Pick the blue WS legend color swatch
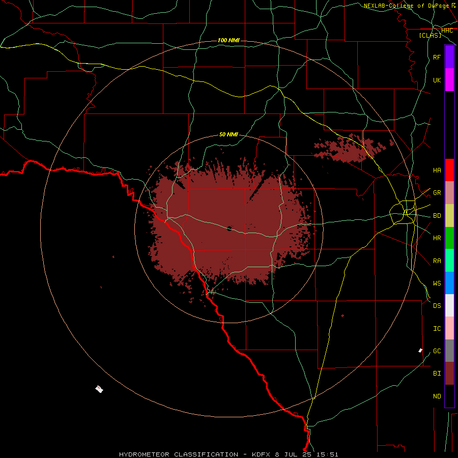The image size is (458, 458). coord(449,283)
